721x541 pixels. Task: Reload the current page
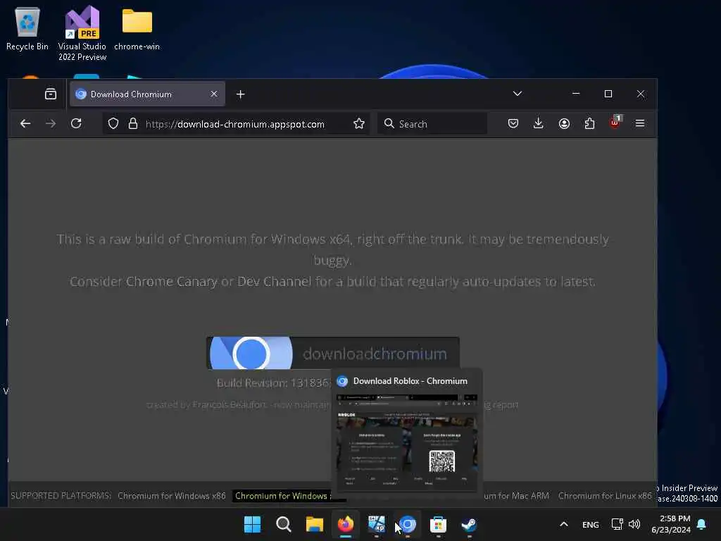76,124
